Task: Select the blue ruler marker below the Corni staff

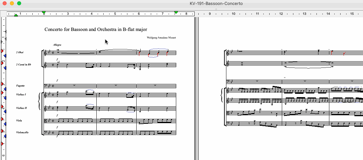Action: click(5, 68)
